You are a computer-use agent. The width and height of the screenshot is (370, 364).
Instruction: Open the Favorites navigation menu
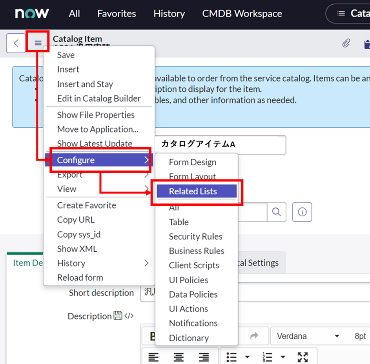click(117, 13)
